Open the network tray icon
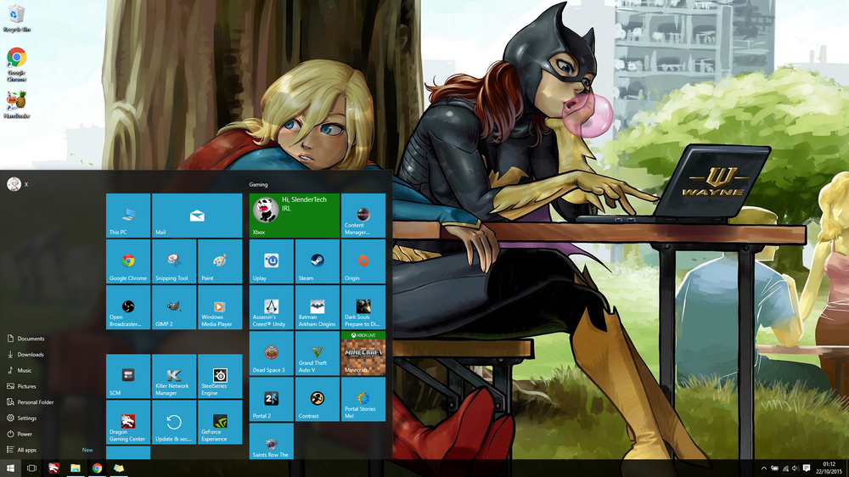Viewport: 849px width, 477px height. pyautogui.click(x=785, y=469)
